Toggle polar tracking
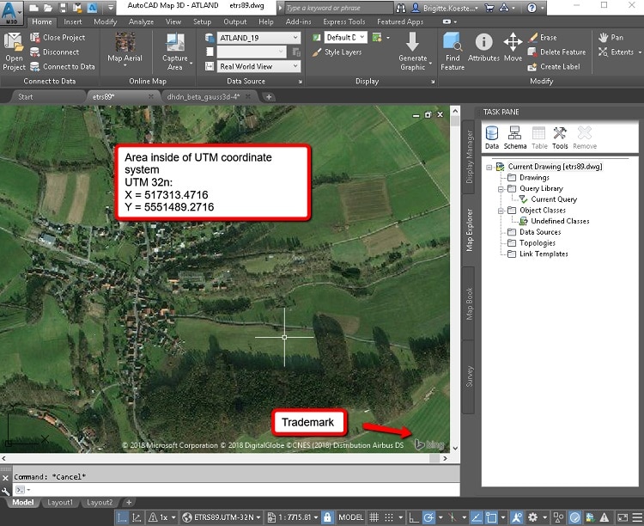The image size is (644, 526). point(428,517)
